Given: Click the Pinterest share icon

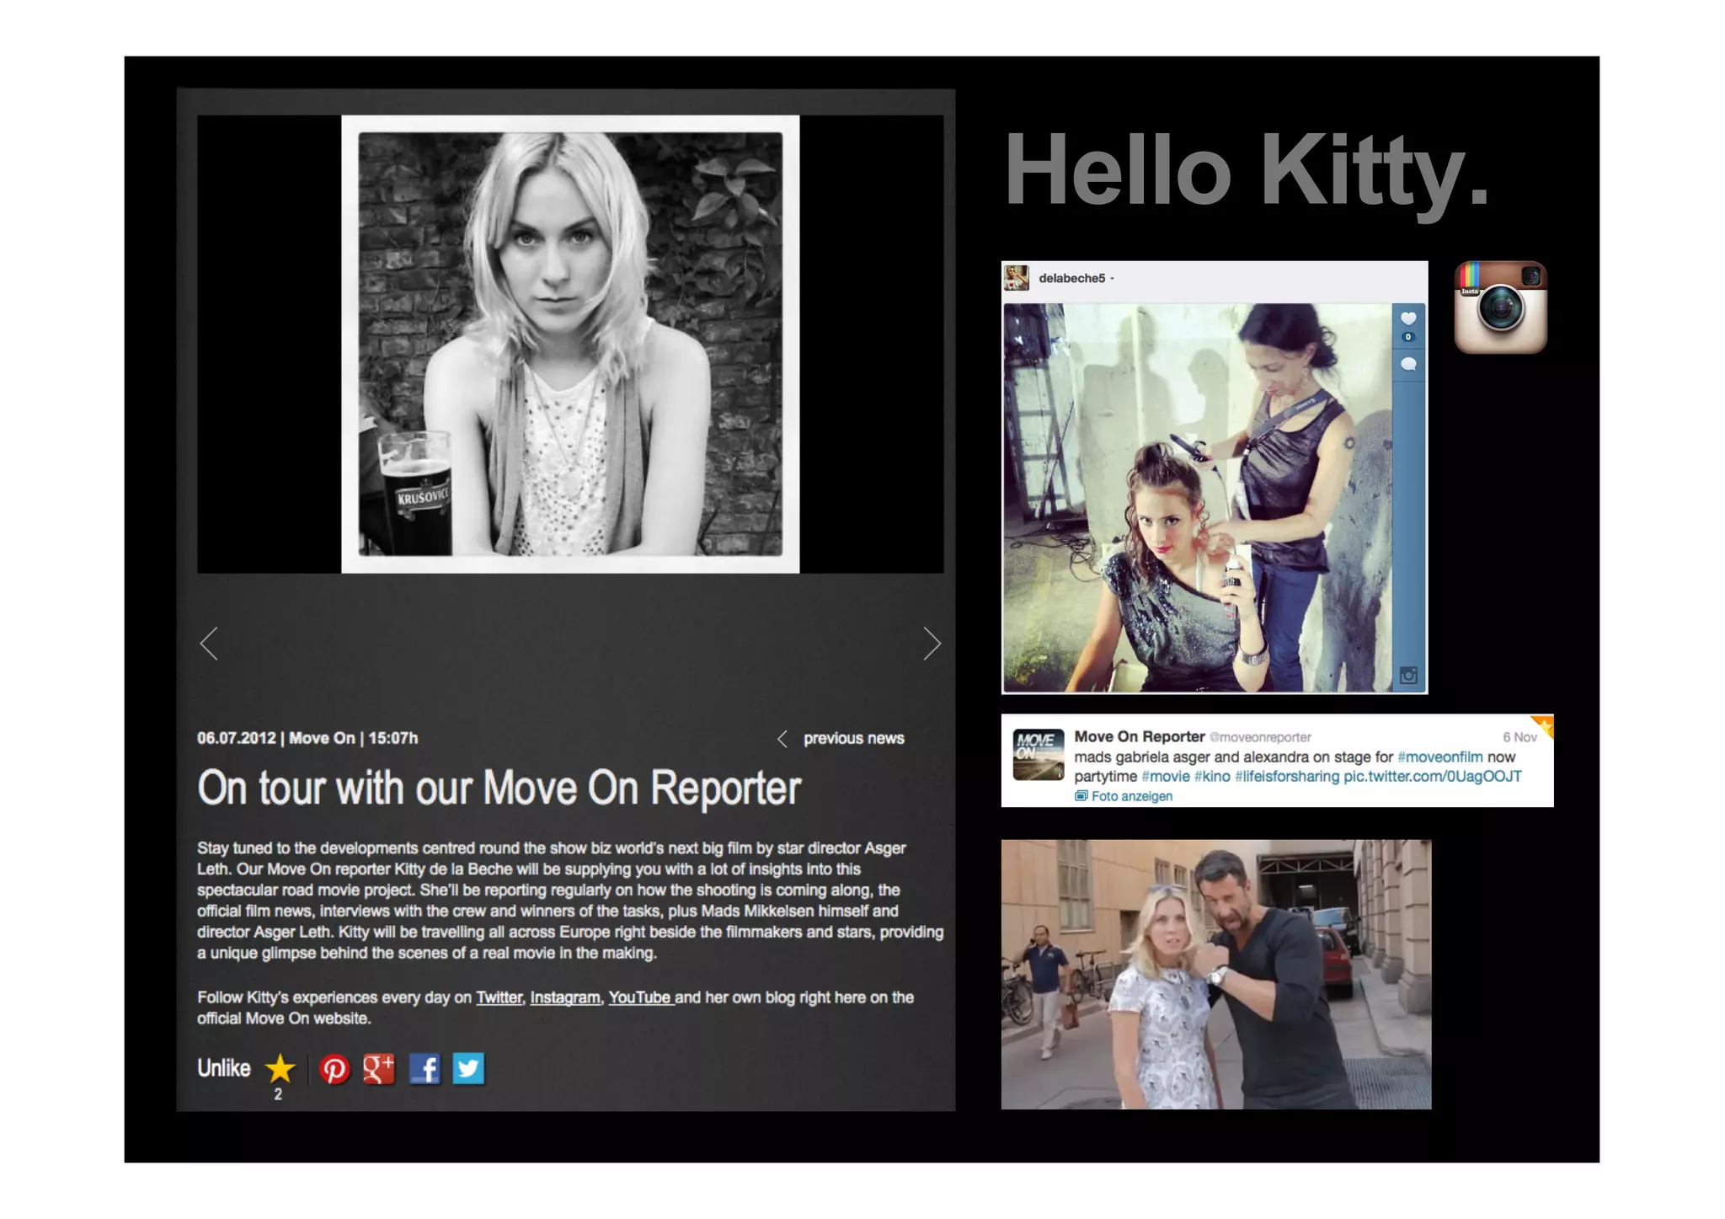Looking at the screenshot, I should [x=334, y=1069].
